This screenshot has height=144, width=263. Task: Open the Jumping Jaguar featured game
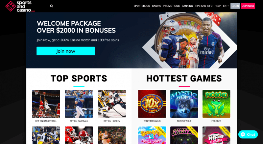[184, 135]
